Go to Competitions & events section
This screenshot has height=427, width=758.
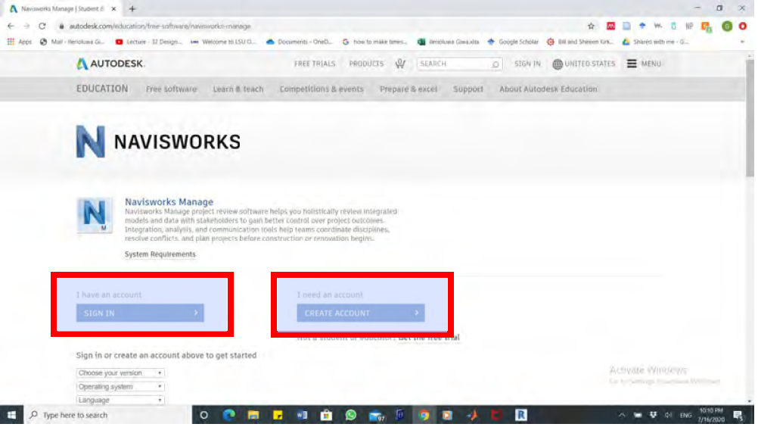[321, 89]
